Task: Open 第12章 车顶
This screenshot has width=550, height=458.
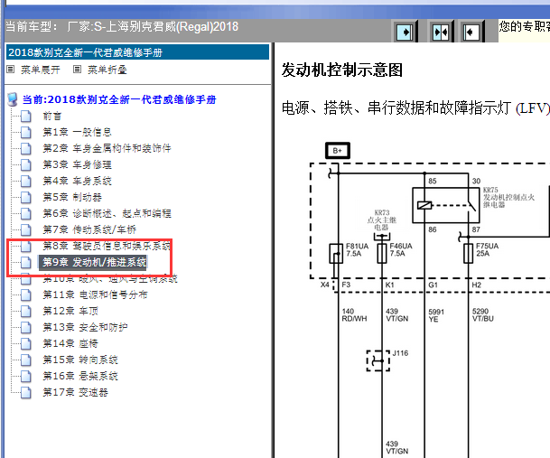Action: [70, 311]
